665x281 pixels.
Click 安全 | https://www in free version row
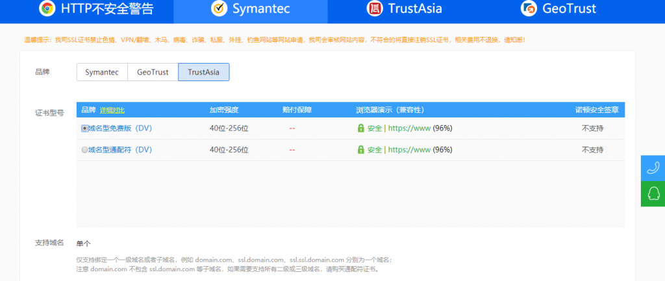(x=399, y=128)
